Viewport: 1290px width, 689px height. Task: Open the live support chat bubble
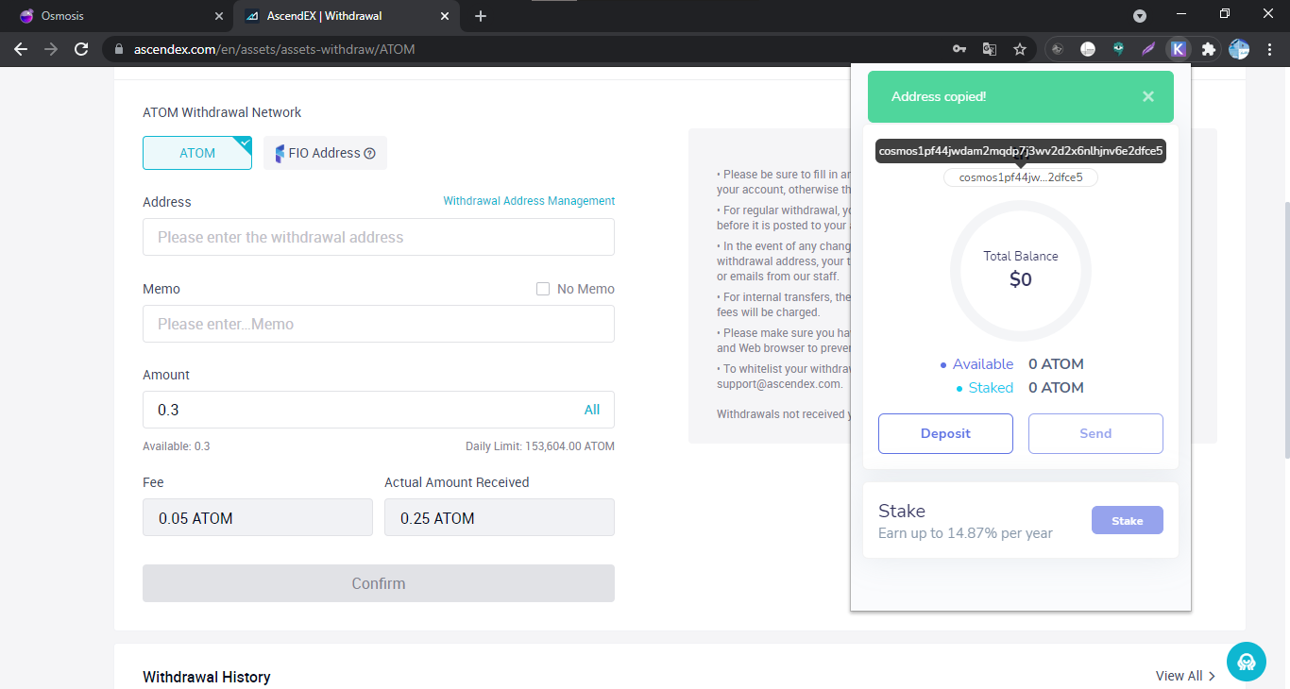[x=1246, y=662]
